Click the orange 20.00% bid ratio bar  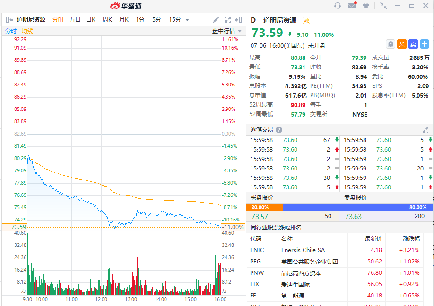265,207
